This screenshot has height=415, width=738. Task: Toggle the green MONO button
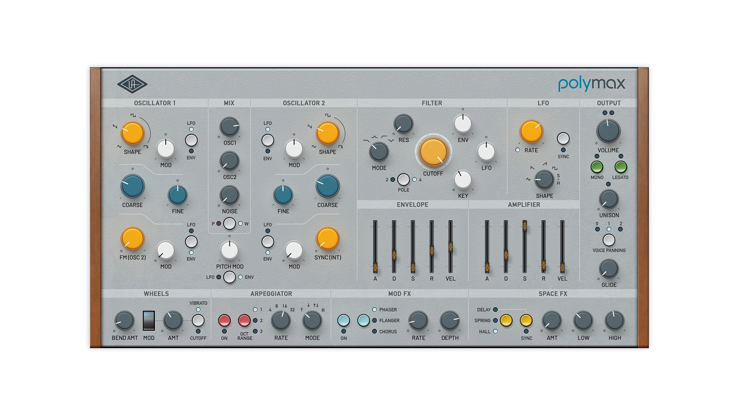pos(597,167)
